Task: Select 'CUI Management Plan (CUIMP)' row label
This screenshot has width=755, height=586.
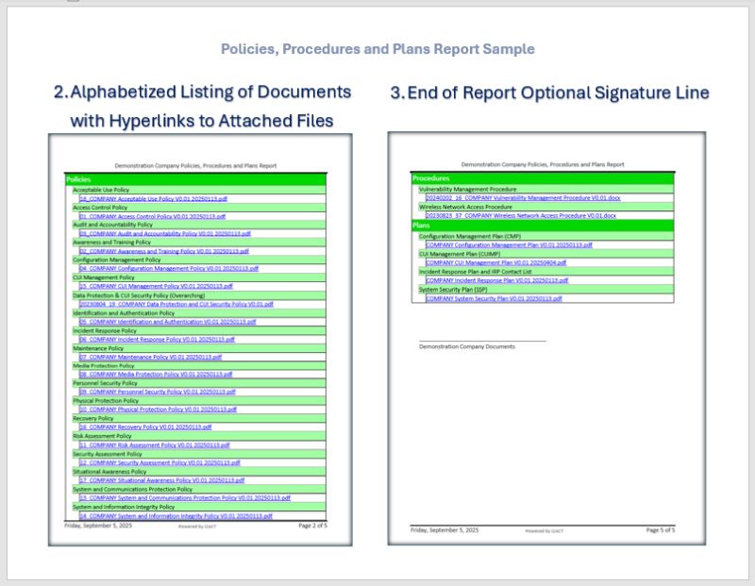Action: pyautogui.click(x=460, y=254)
